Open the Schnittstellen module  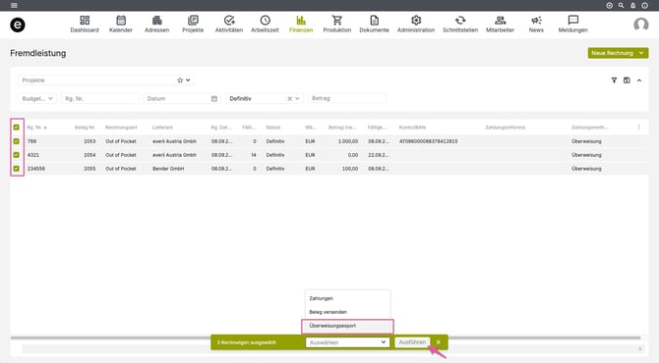coord(460,25)
